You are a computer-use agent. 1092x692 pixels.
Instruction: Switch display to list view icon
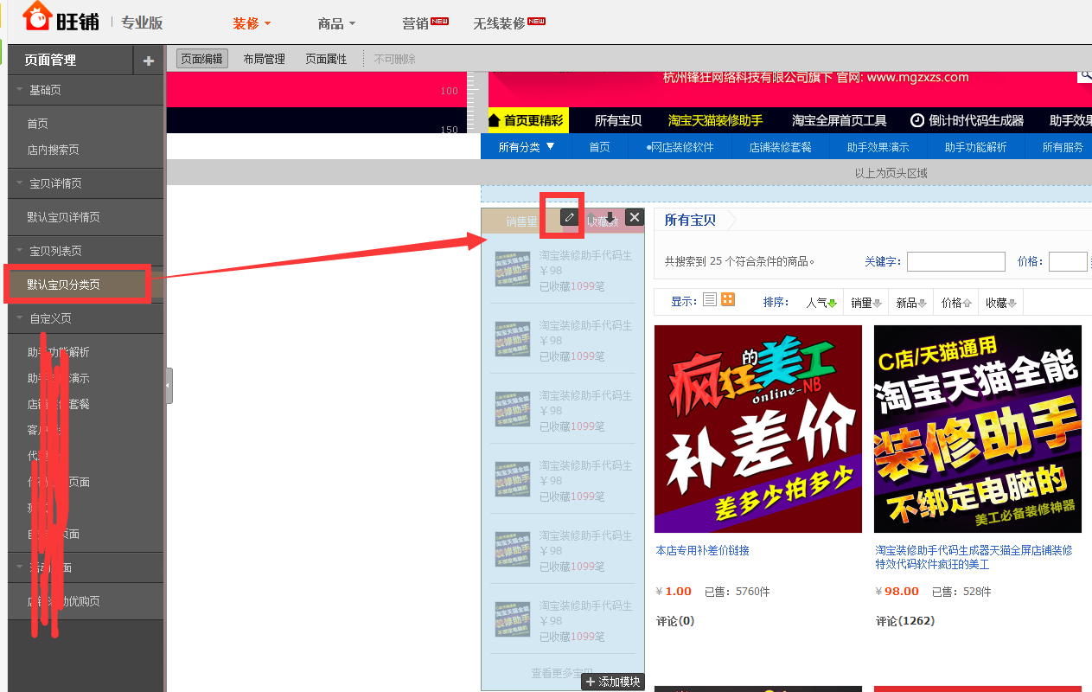tap(708, 301)
